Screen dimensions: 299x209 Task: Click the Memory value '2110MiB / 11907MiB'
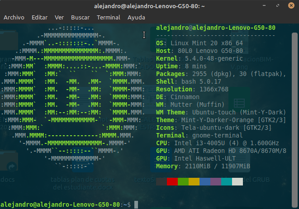tap(218, 166)
